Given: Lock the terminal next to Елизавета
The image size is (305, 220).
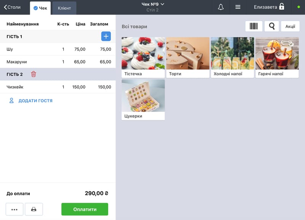Looking at the screenshot, I should pyautogui.click(x=281, y=6).
